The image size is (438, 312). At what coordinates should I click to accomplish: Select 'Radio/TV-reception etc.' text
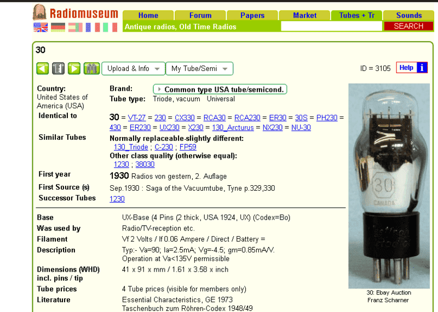click(x=158, y=228)
